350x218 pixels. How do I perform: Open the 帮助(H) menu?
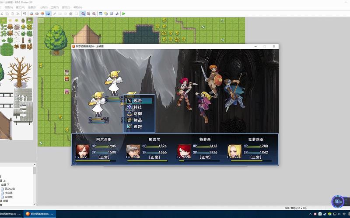click(x=77, y=7)
